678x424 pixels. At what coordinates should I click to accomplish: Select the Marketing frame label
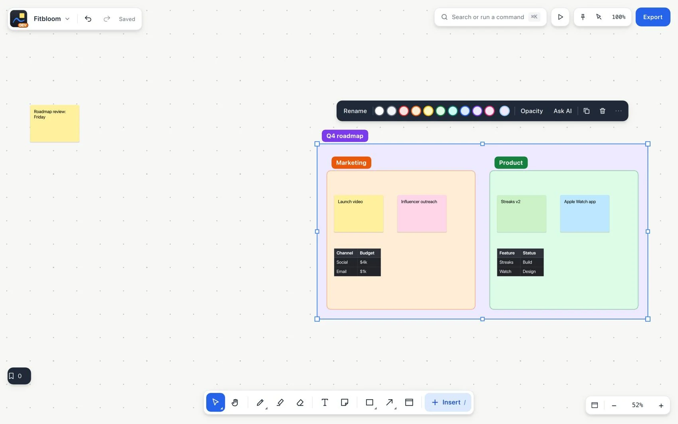pyautogui.click(x=351, y=162)
